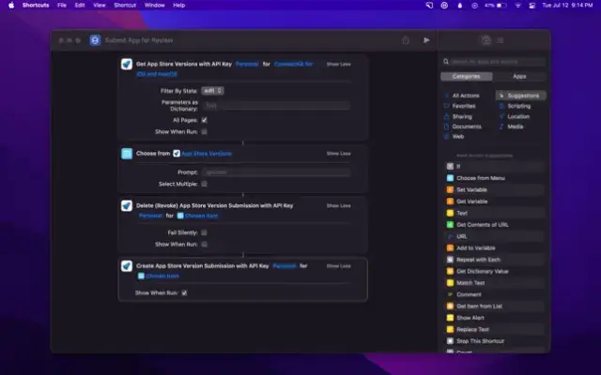This screenshot has height=375, width=601.
Task: Select the All Actions category
Action: (x=462, y=96)
